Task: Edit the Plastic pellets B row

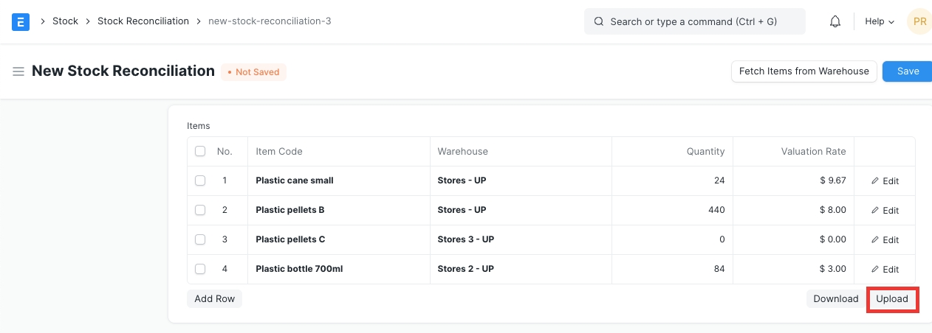Action: 885,210
